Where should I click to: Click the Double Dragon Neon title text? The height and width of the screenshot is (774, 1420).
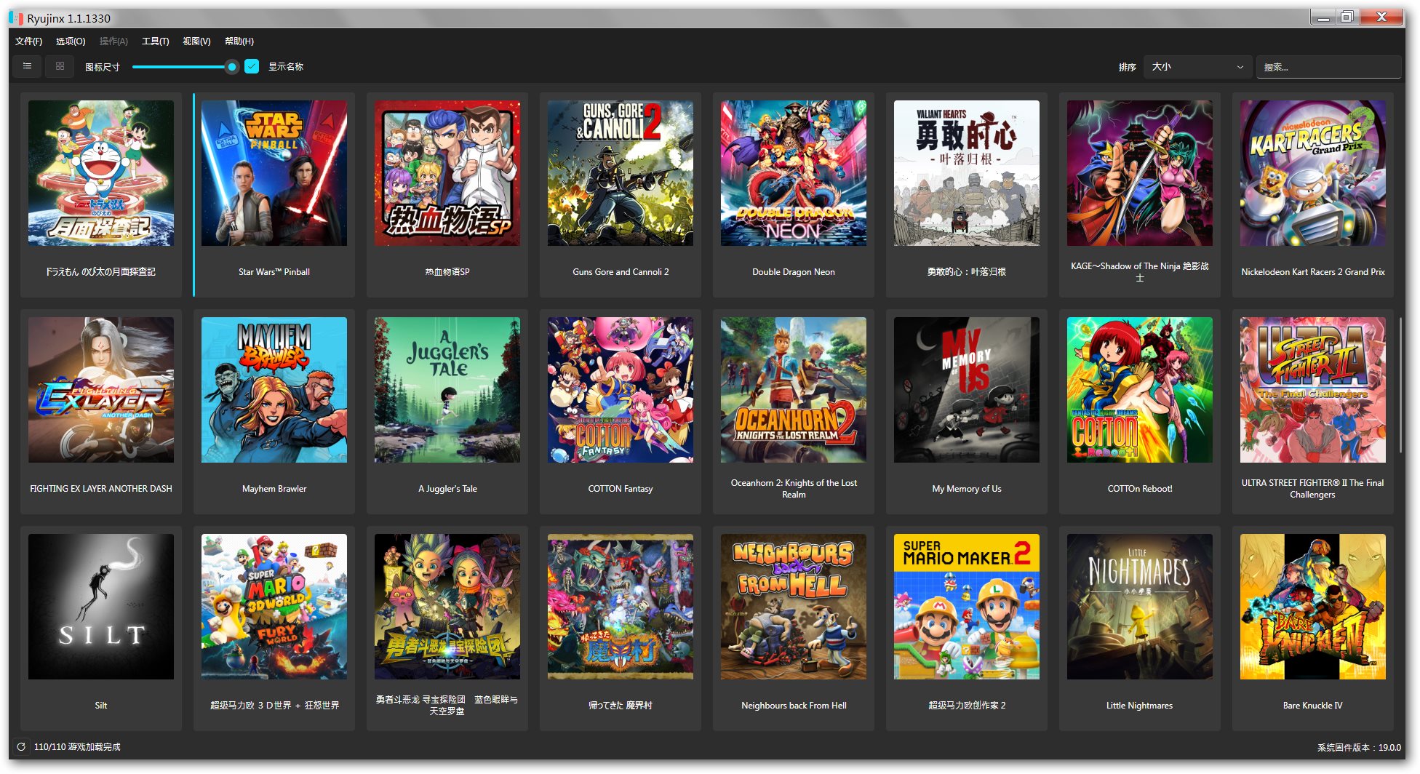794,272
